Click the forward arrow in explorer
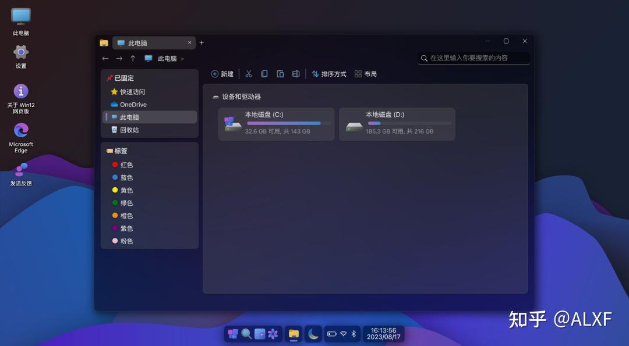The height and width of the screenshot is (346, 629). click(x=119, y=59)
